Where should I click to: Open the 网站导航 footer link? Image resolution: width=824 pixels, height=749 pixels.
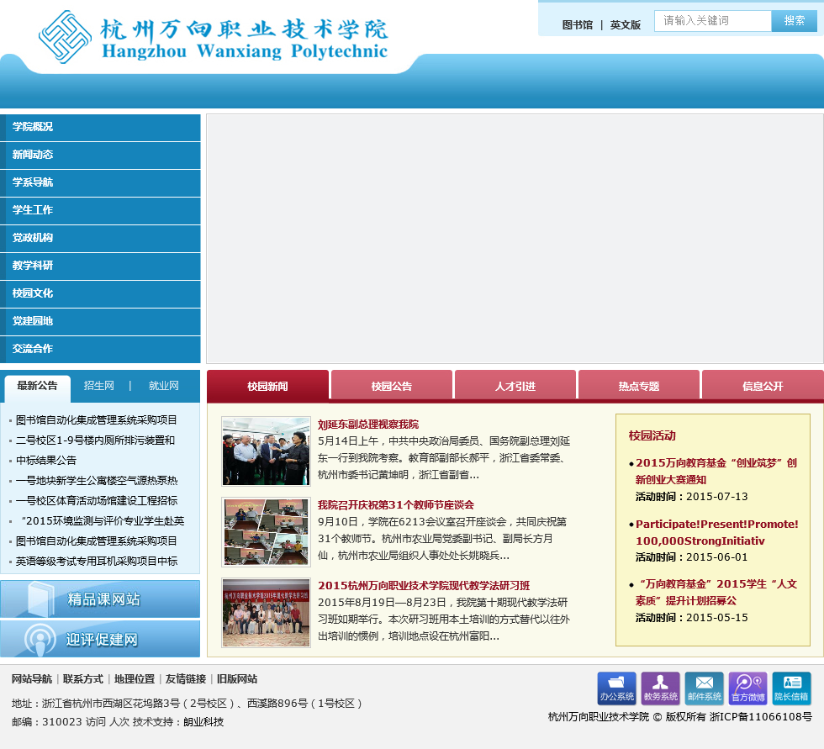[32, 679]
